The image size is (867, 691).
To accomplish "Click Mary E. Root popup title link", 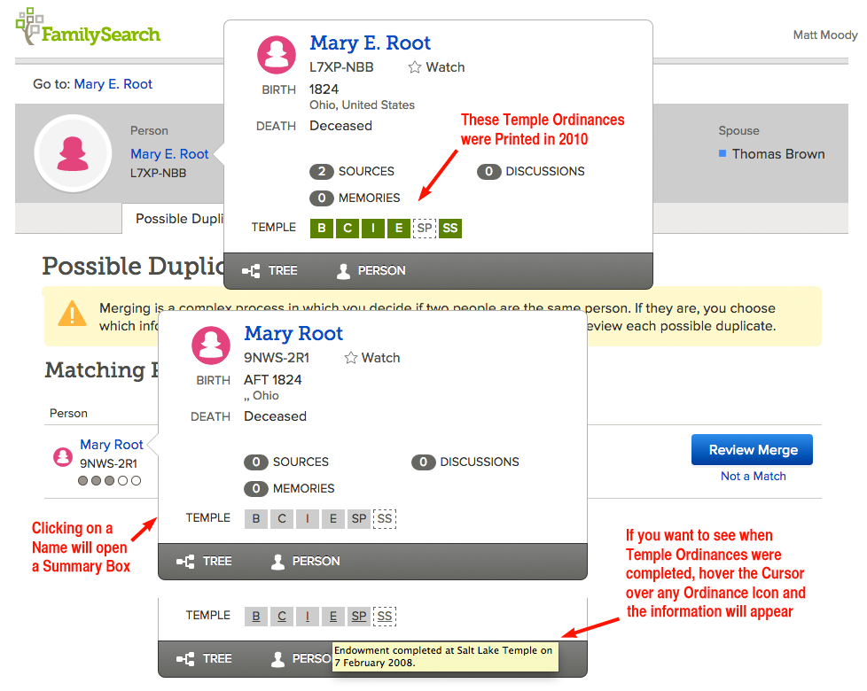I will coord(370,43).
